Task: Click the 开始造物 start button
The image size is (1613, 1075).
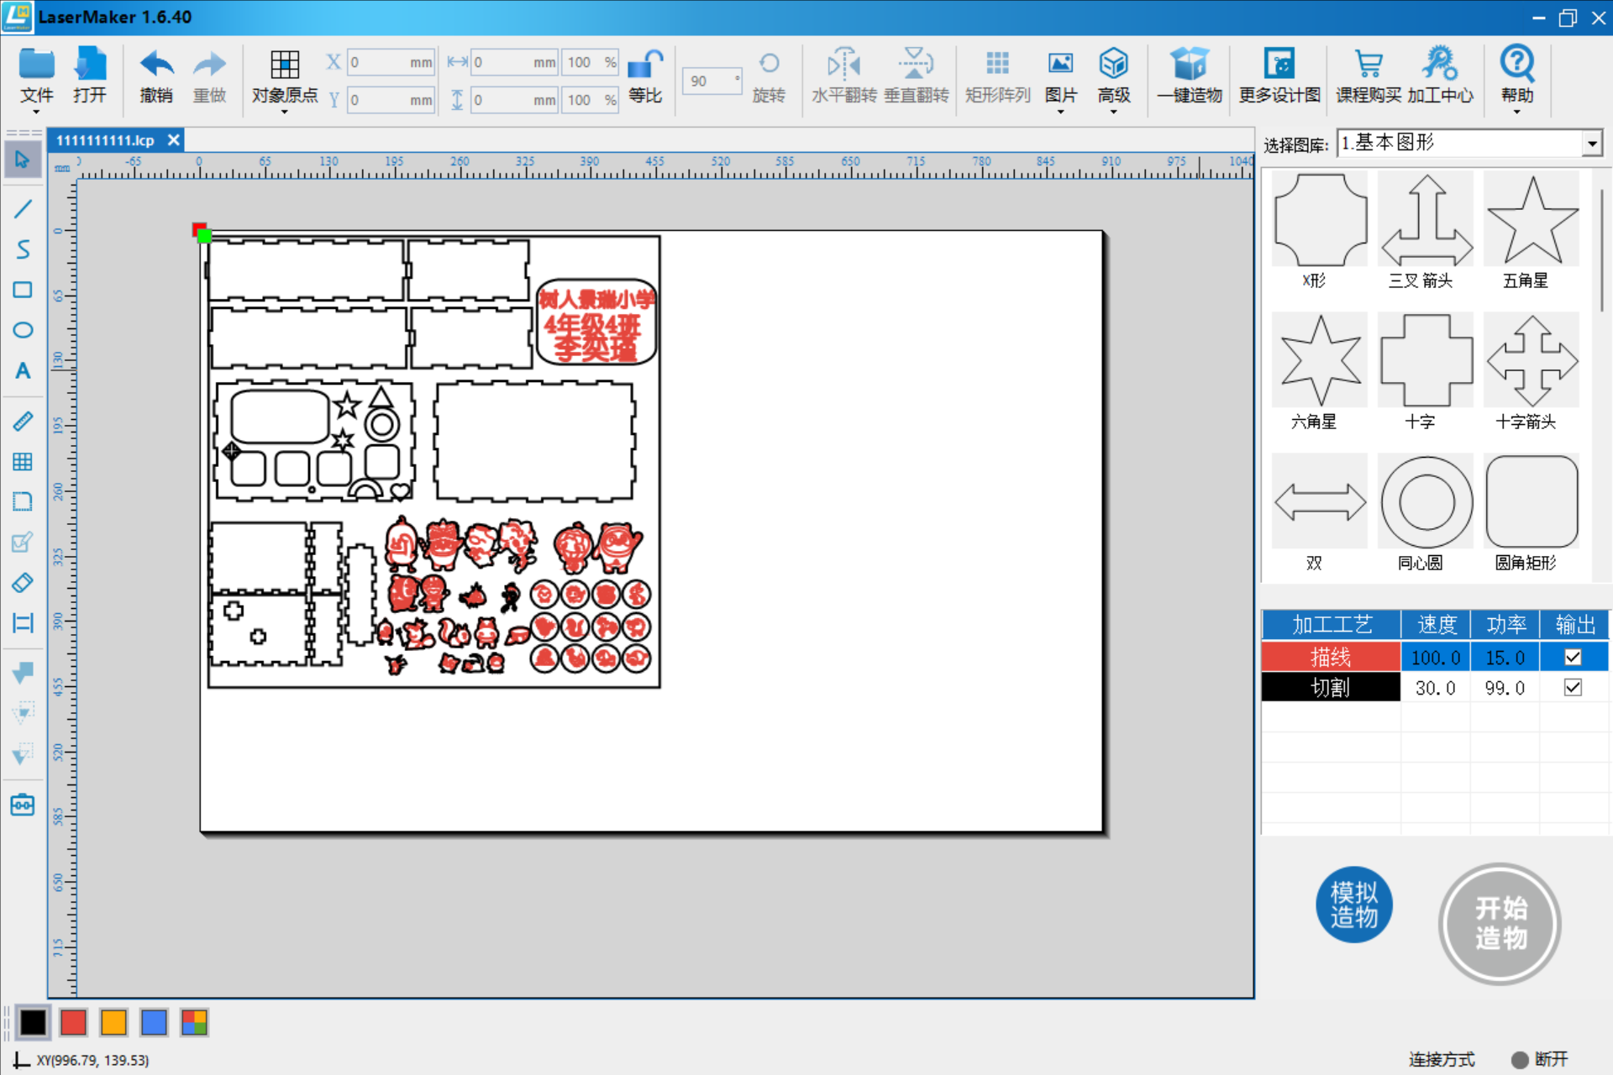Action: 1500,923
